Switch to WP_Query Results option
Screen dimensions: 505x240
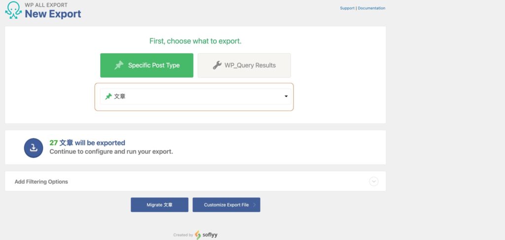[244, 66]
